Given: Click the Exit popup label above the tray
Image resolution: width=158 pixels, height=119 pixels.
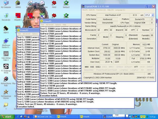Looking at the screenshot, I should [117, 115].
